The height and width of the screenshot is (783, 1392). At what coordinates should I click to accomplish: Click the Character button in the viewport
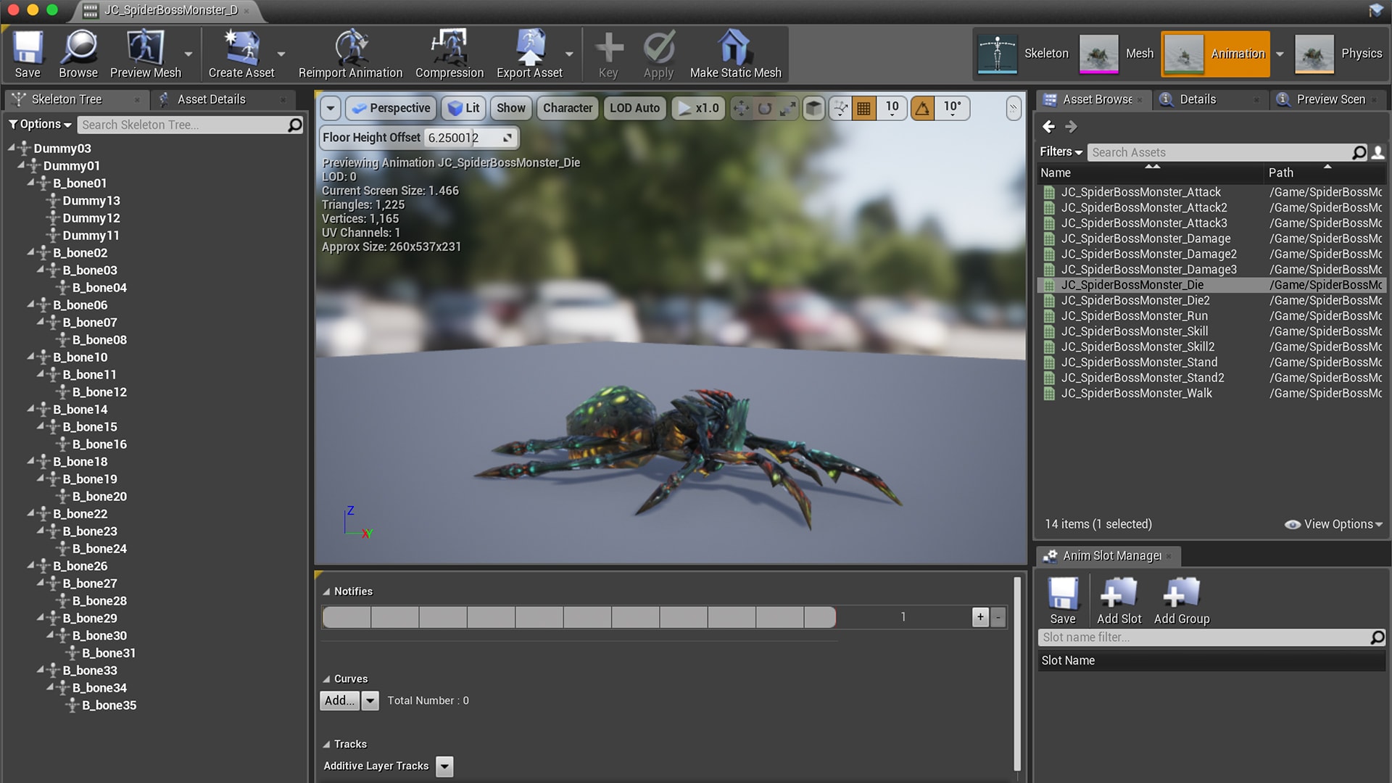click(x=568, y=108)
